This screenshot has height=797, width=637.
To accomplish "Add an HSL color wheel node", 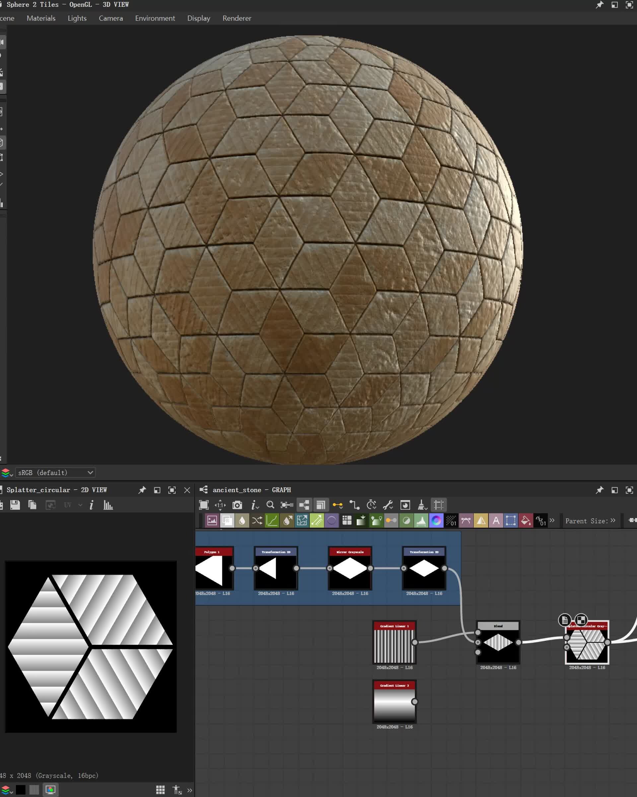I will coord(436,520).
